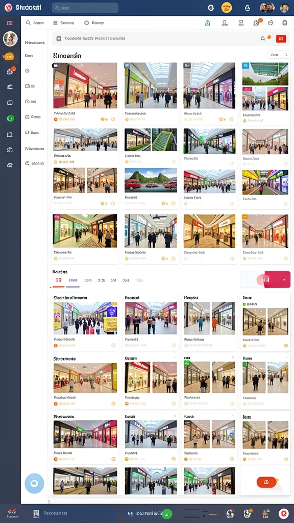Open the orange chat bubble in sidebar

click(x=9, y=57)
